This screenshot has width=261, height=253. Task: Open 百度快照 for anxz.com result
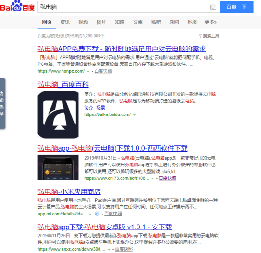124,249
